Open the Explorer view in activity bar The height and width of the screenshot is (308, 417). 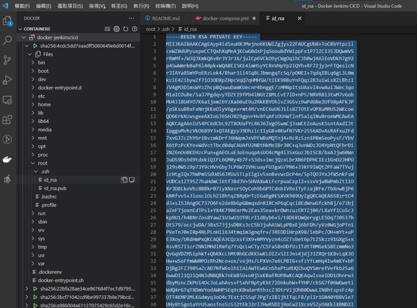point(7,21)
